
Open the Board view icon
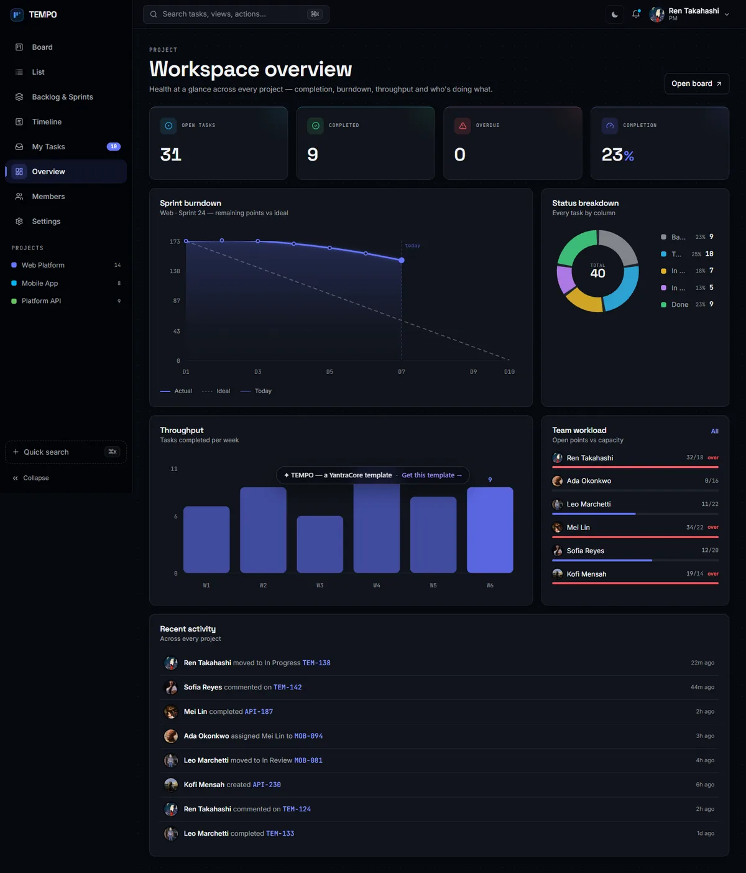[19, 47]
